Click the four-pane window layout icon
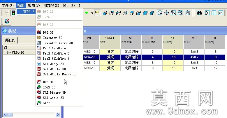 pyautogui.click(x=214, y=13)
